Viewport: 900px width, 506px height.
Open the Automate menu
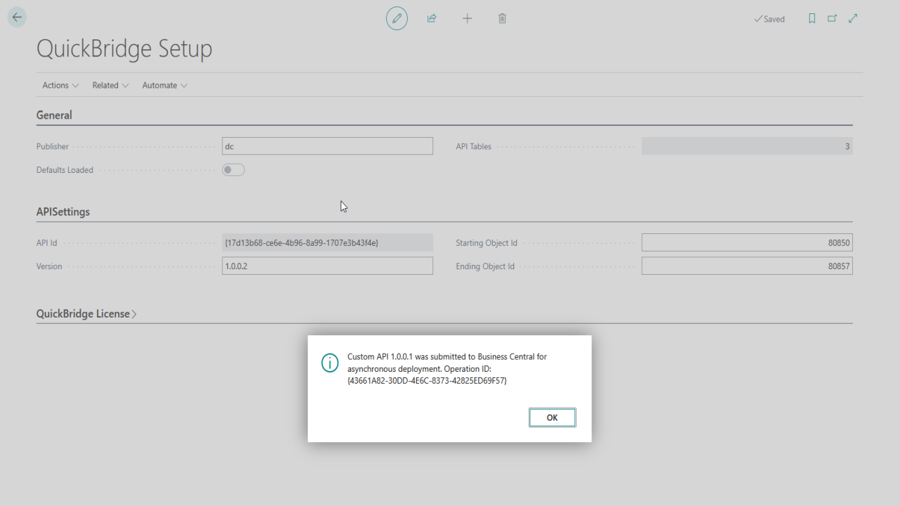165,85
